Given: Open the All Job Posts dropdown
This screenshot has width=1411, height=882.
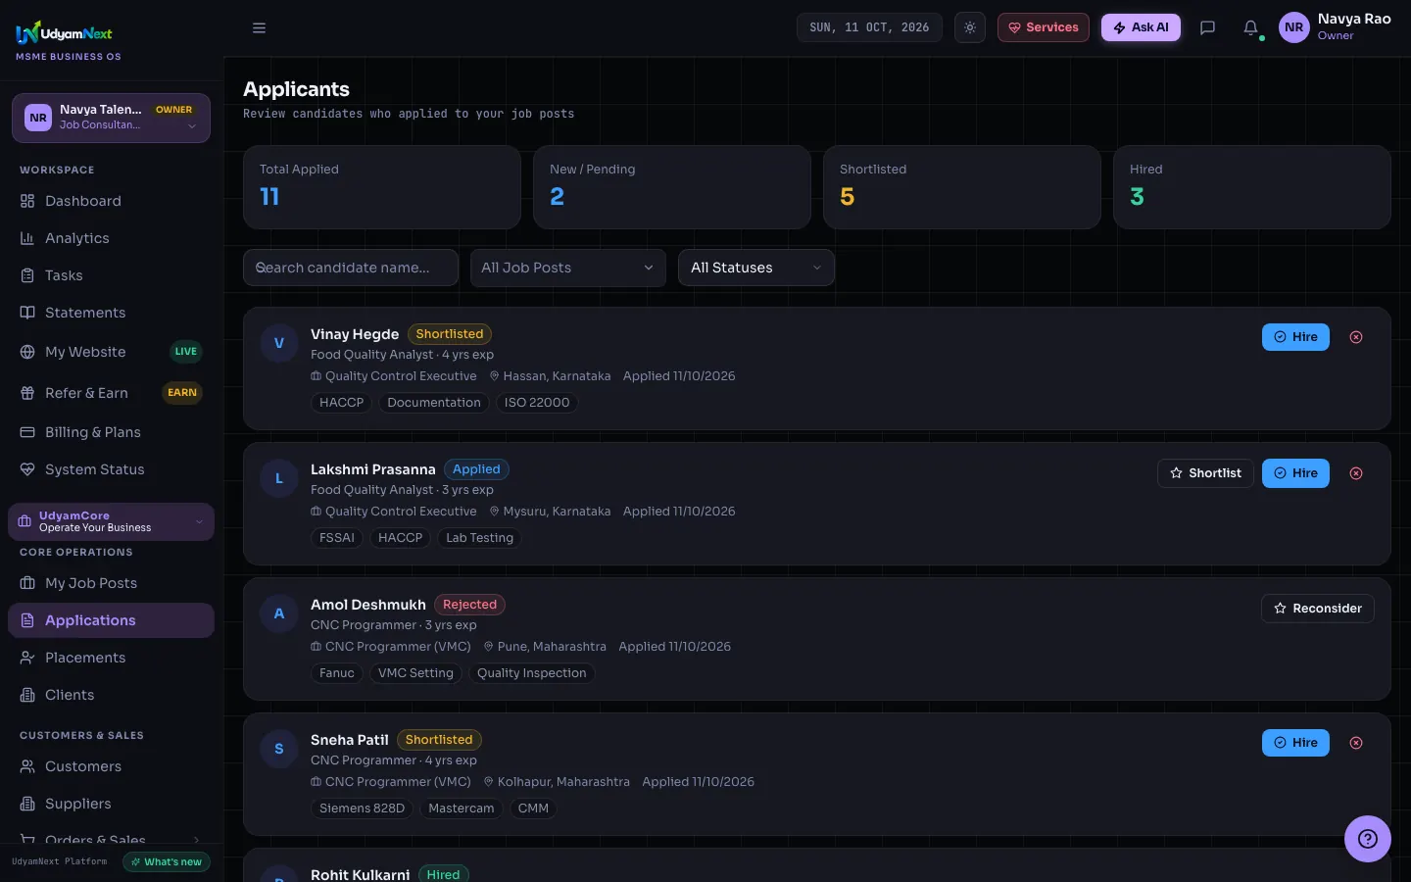Looking at the screenshot, I should 568,268.
